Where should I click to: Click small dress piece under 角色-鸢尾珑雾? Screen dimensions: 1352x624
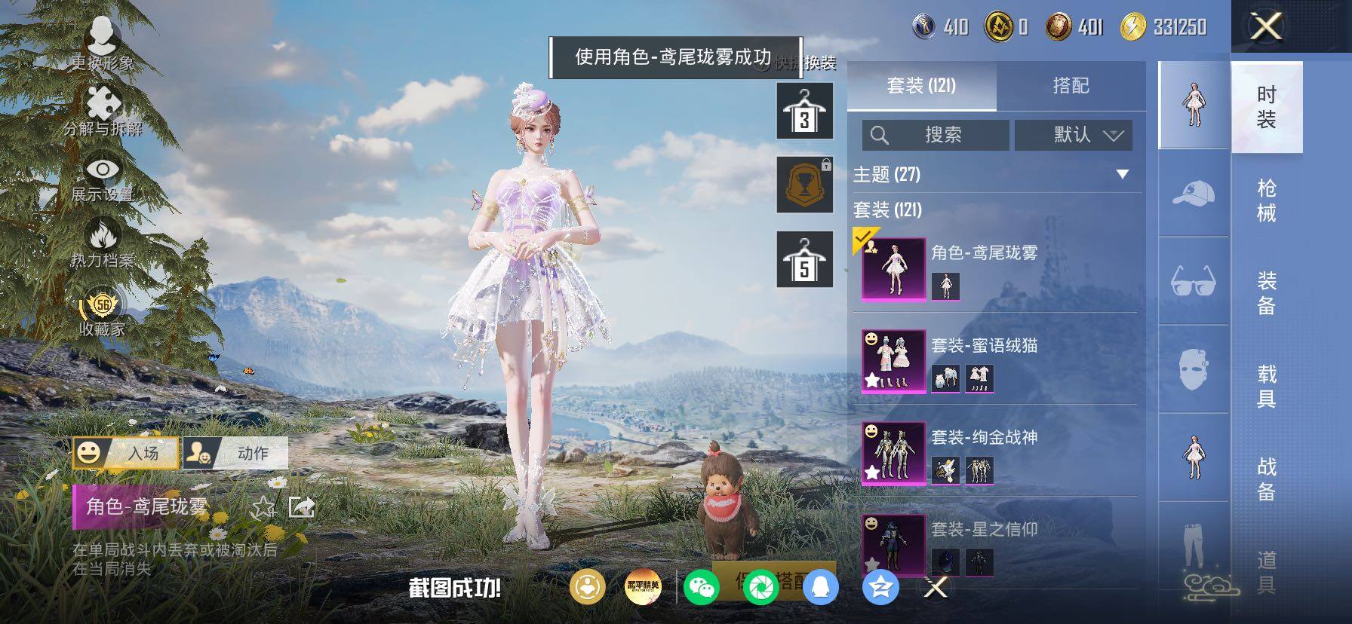pos(945,286)
